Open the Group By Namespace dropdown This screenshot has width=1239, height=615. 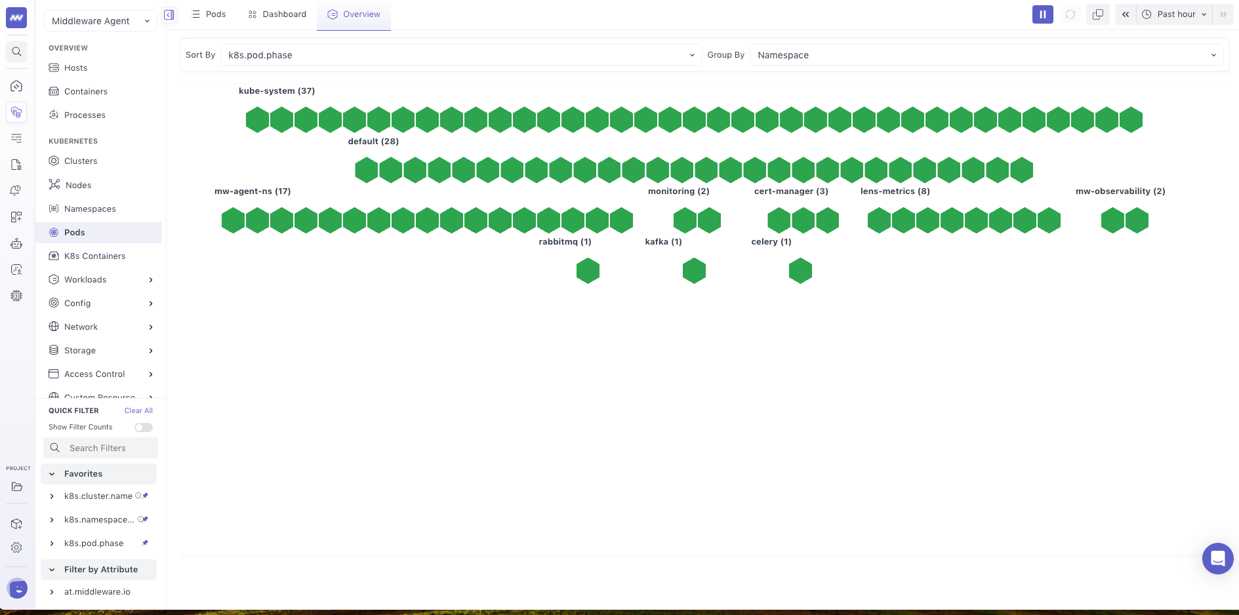pos(986,55)
